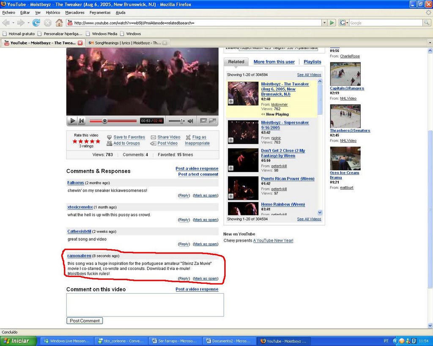The height and width of the screenshot is (346, 433).
Task: Open the tab list dropdown arrow
Action: coord(430,43)
